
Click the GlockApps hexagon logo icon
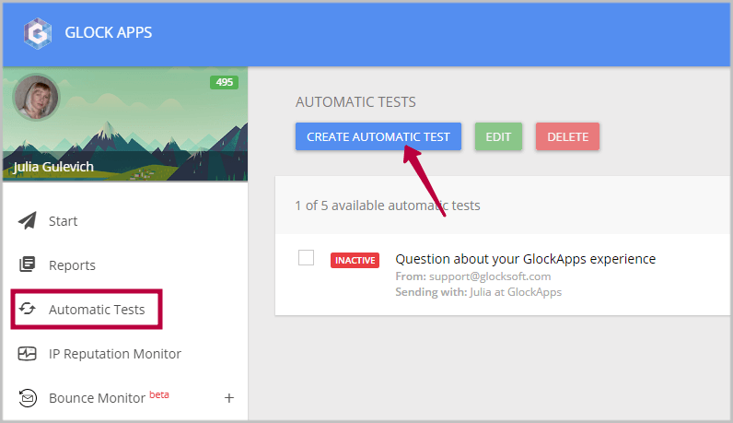click(x=38, y=33)
